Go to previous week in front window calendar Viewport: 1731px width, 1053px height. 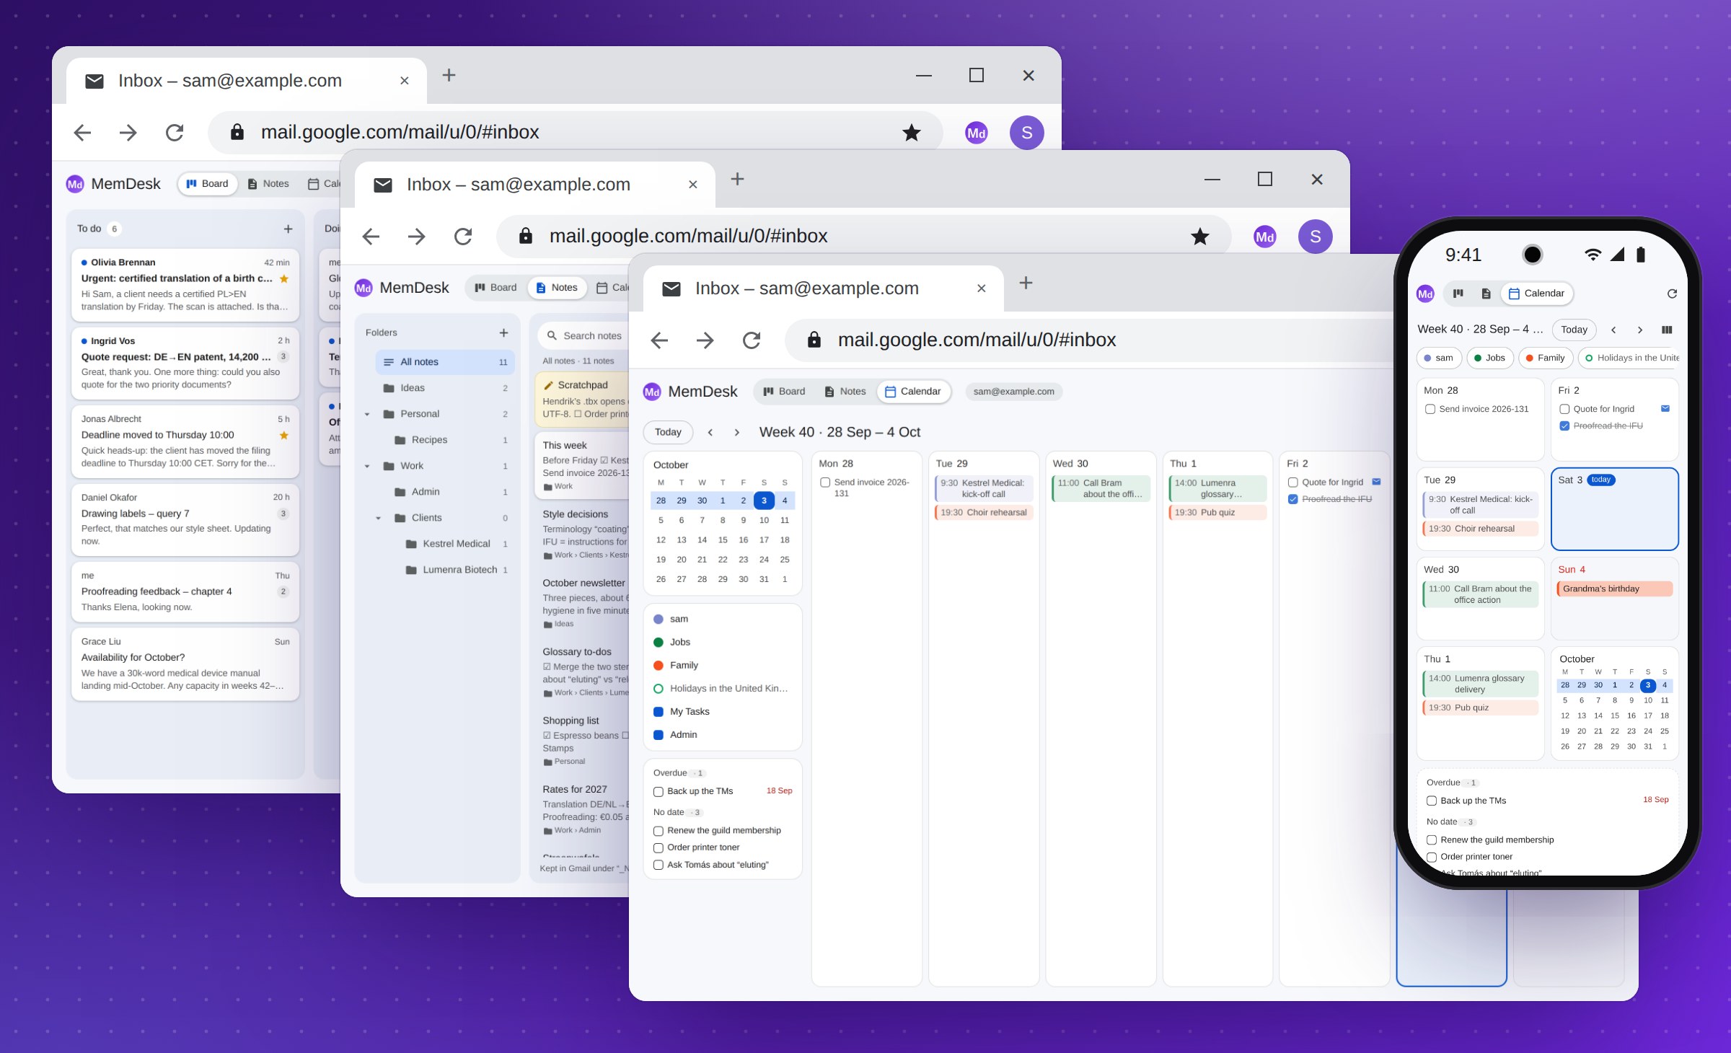point(710,432)
